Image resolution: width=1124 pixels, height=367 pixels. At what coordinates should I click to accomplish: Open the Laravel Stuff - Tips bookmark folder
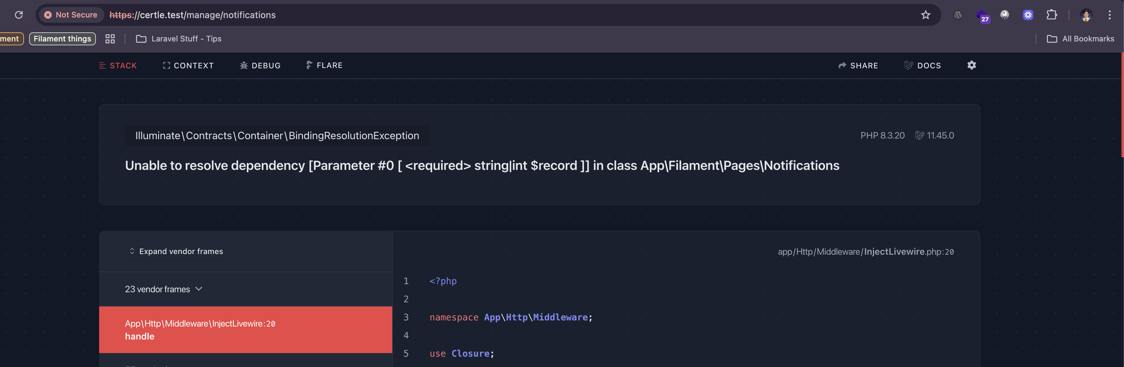(179, 39)
